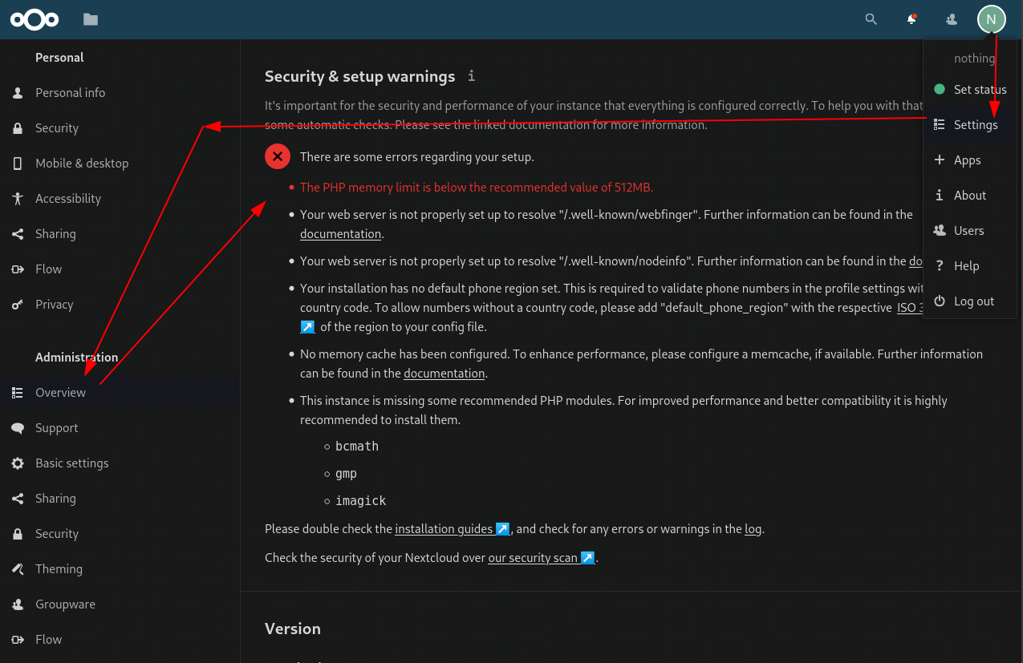The height and width of the screenshot is (663, 1023).
Task: Click the Privacy key icon
Action: (x=18, y=305)
